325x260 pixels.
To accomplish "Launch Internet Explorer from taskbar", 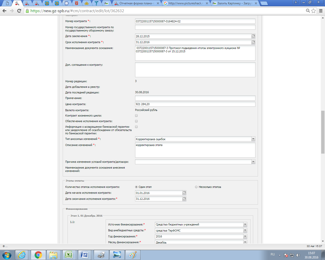I will (22, 255).
